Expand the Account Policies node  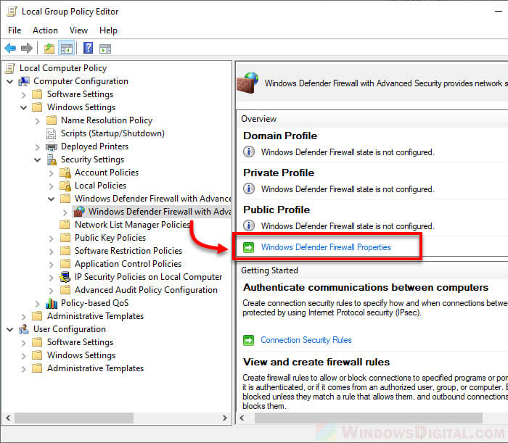(x=52, y=173)
